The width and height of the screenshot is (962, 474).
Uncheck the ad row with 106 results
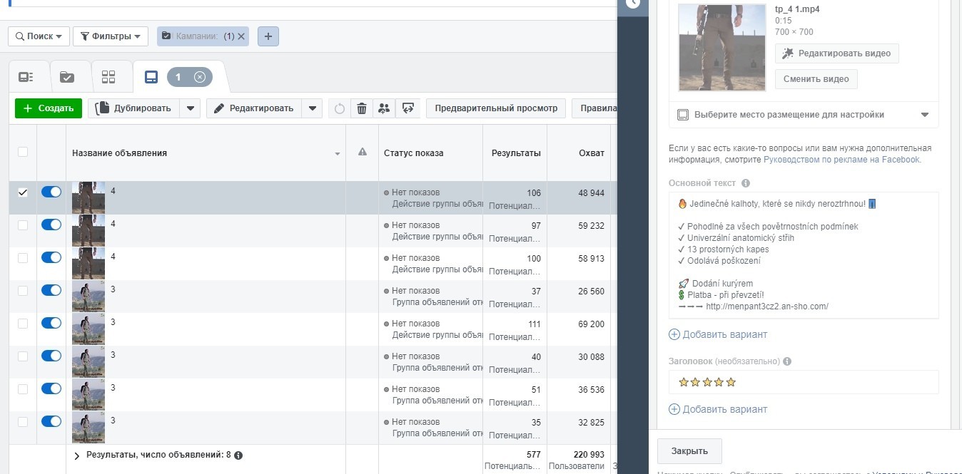point(23,192)
